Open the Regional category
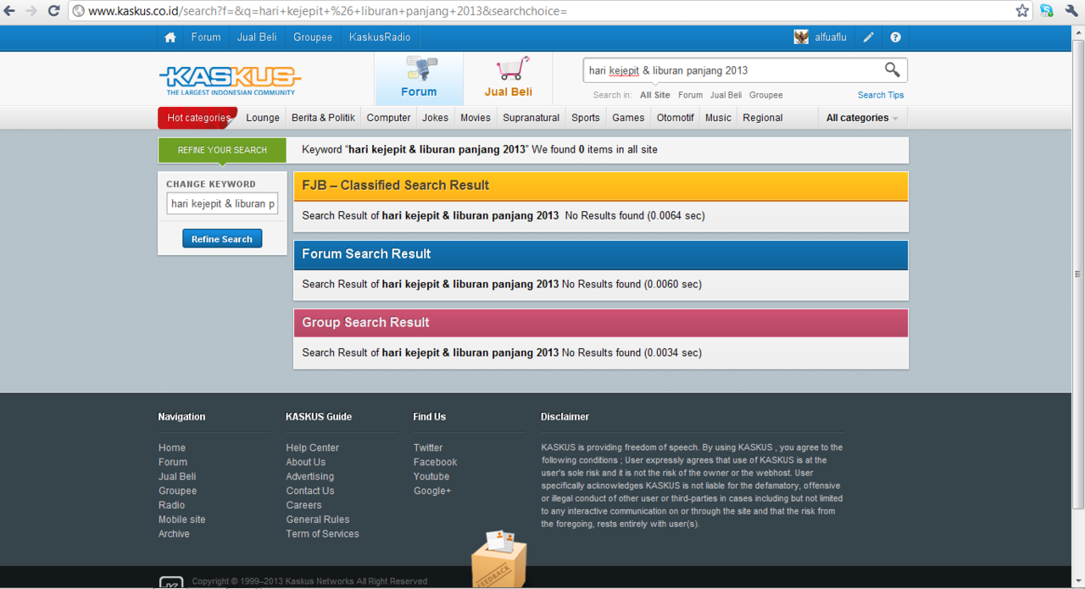Viewport: 1085px width, 589px height. [x=763, y=118]
